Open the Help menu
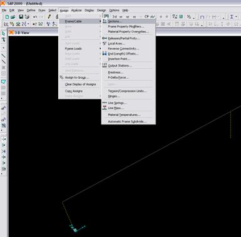This screenshot has width=241, height=237. point(125,10)
